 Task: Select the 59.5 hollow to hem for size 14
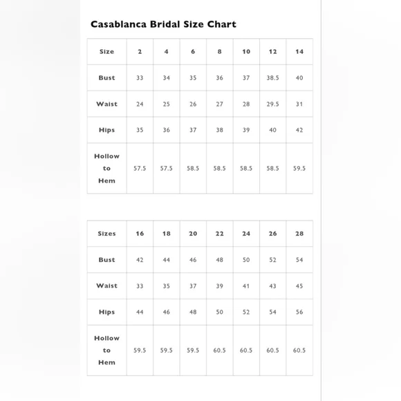(x=299, y=168)
